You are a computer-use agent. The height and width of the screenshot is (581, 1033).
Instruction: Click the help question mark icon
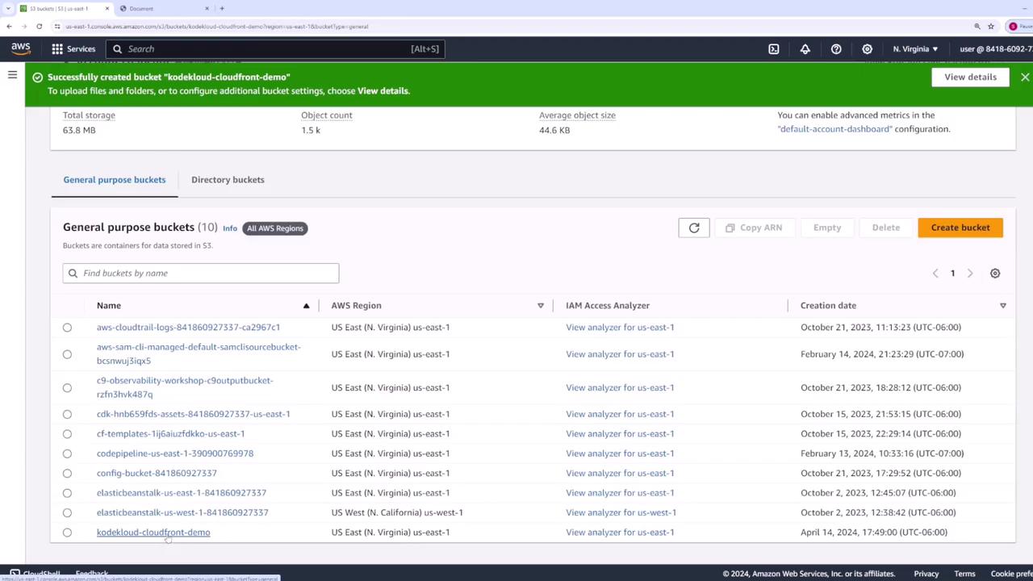tap(836, 49)
